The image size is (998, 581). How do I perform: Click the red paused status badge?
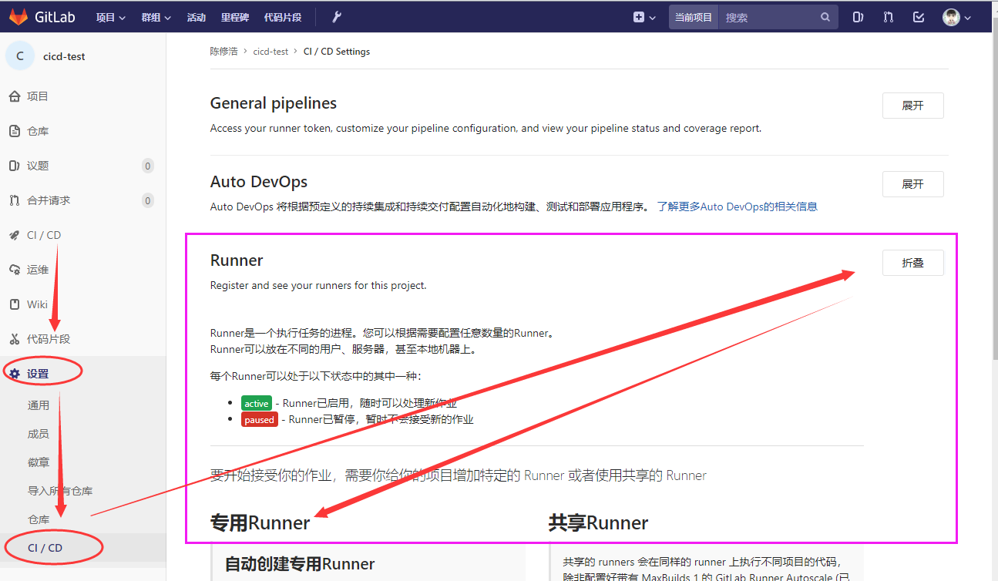click(x=259, y=420)
